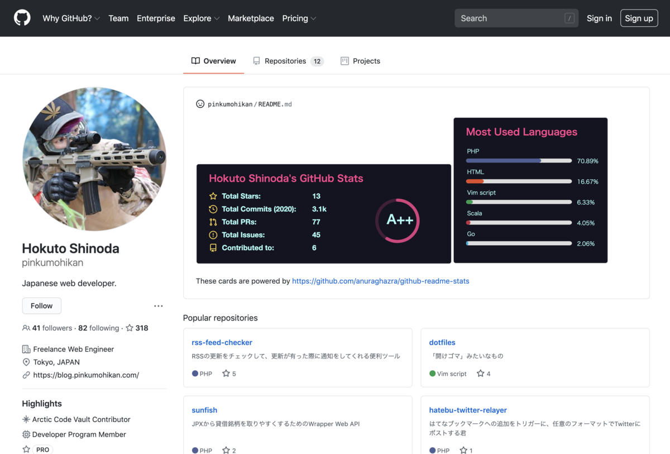Click the location pin icon beside Tokyo, JAPAN
Image resolution: width=670 pixels, height=454 pixels.
tap(26, 362)
